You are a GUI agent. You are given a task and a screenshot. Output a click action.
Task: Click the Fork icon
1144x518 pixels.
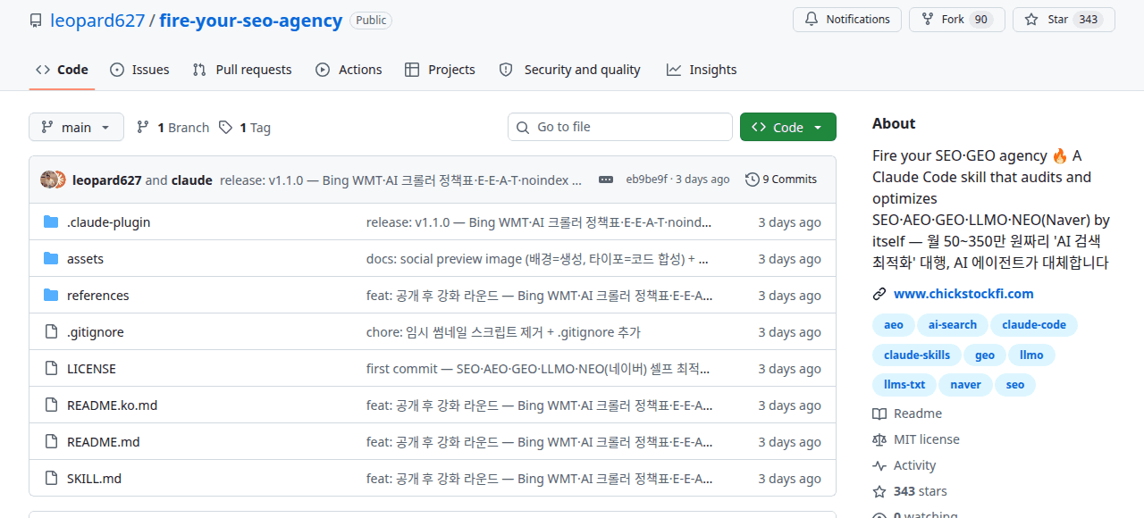coord(928,20)
